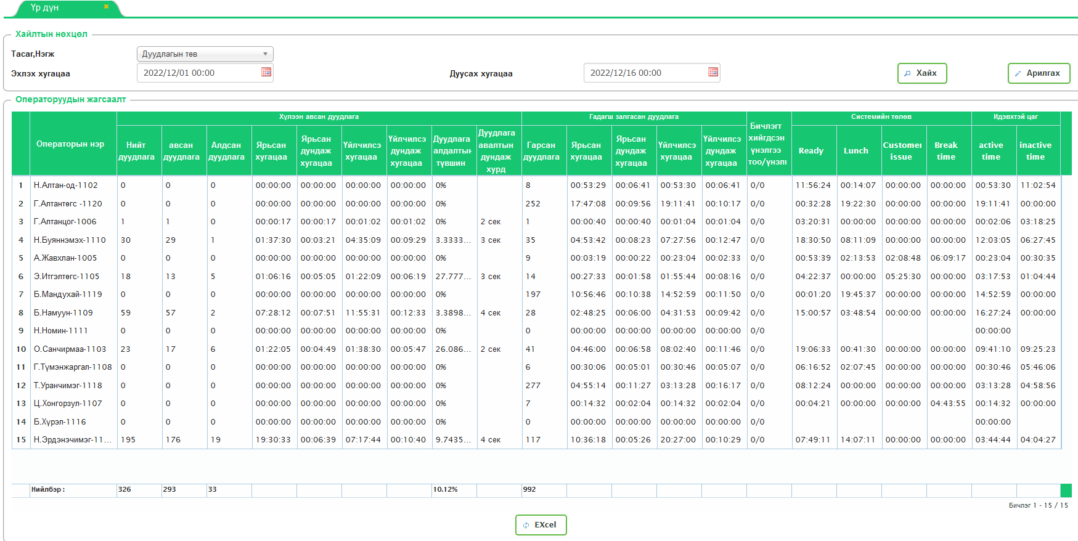Click the 10.12% value in summary row
1078x541 pixels.
(x=445, y=490)
